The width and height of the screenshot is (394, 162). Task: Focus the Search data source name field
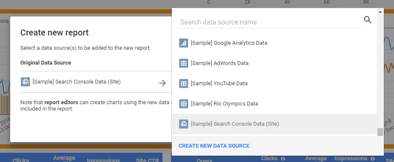(270, 22)
